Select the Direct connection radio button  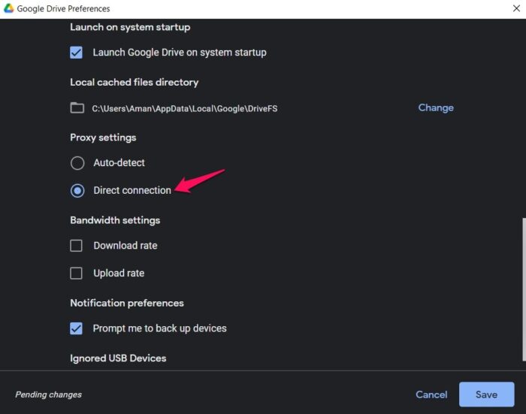77,191
